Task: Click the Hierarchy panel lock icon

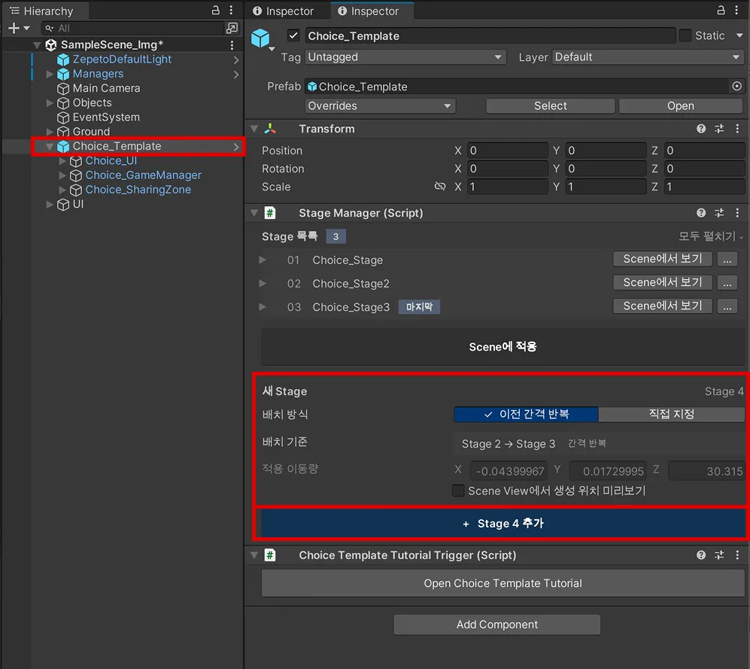Action: click(216, 10)
